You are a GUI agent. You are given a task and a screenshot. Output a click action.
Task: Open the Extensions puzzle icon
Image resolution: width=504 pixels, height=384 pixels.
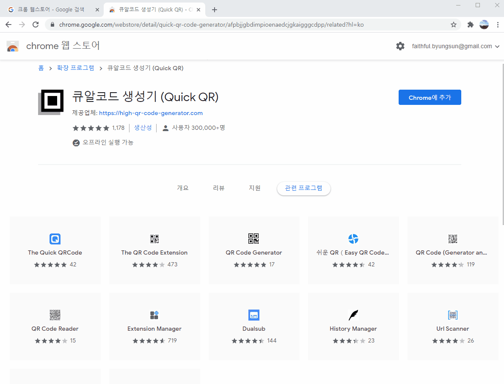(x=470, y=25)
